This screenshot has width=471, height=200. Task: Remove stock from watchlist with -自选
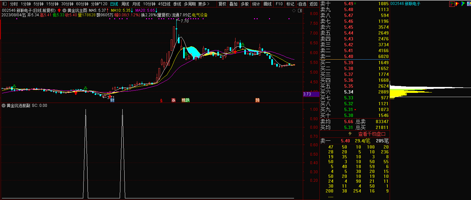(302, 4)
